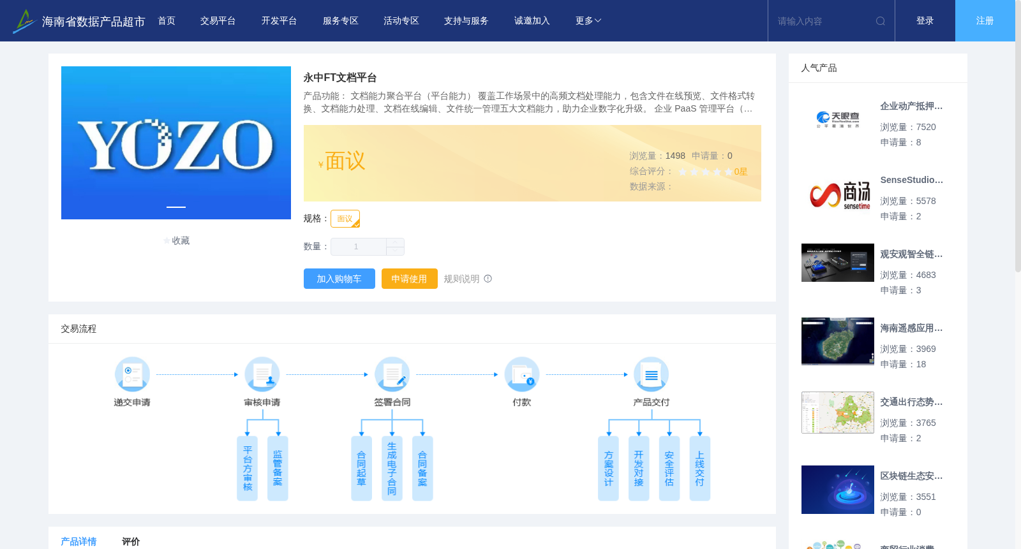1021x549 pixels.
Task: Open the 海南遥感应用 map thumbnail
Action: click(x=838, y=341)
